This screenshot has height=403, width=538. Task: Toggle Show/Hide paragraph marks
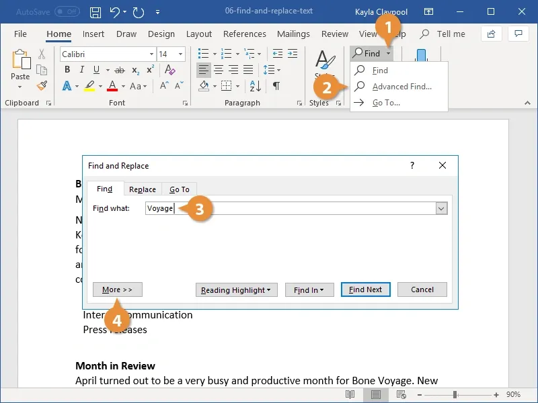pyautogui.click(x=276, y=86)
